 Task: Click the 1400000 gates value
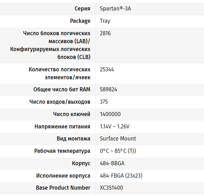(110, 114)
